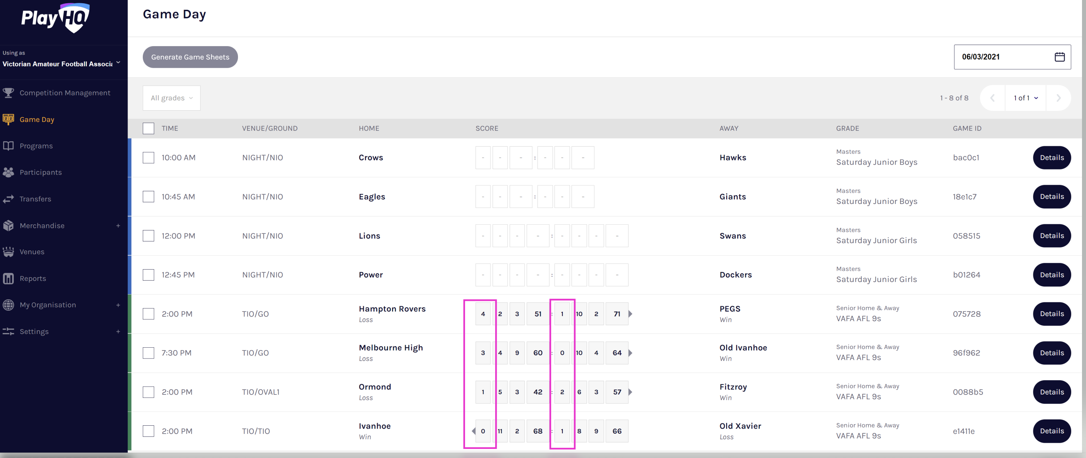The image size is (1086, 458).
Task: Open the calendar date picker icon
Action: 1059,57
